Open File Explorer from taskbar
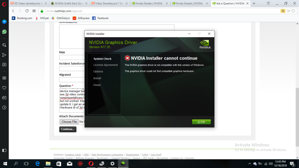This screenshot has width=299, height=168. [48, 164]
